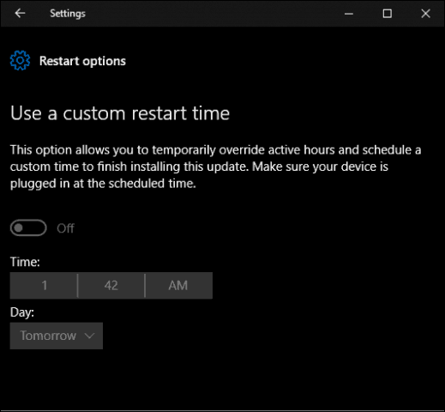The image size is (445, 412).
Task: Go back using the arrow in the title bar
Action: point(20,13)
